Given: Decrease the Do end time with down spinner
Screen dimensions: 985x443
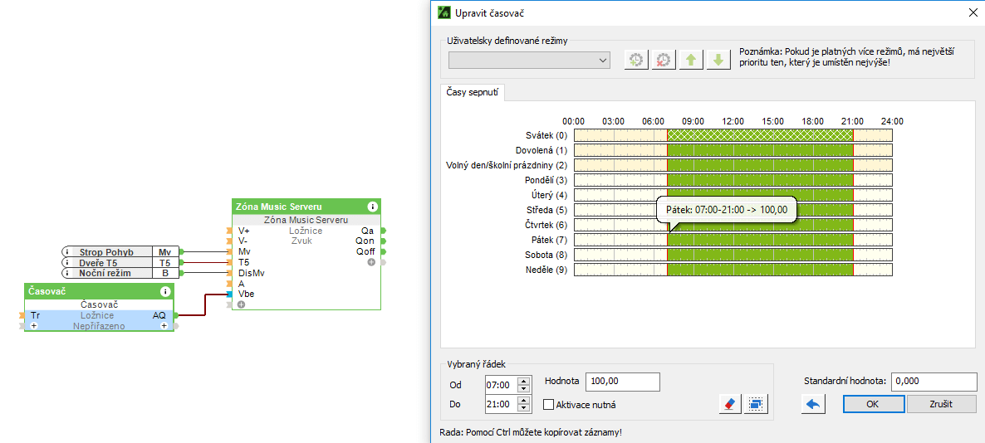Looking at the screenshot, I should tap(523, 408).
